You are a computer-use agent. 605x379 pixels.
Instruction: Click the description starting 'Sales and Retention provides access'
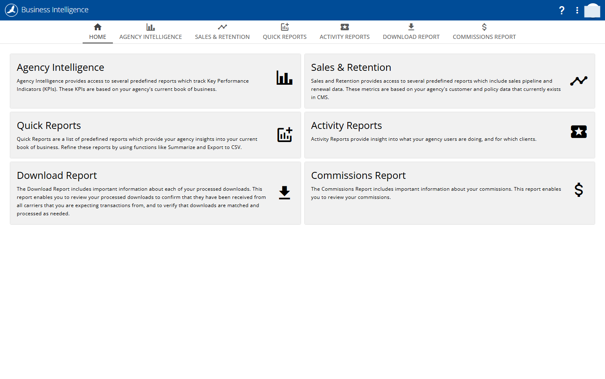click(x=436, y=89)
